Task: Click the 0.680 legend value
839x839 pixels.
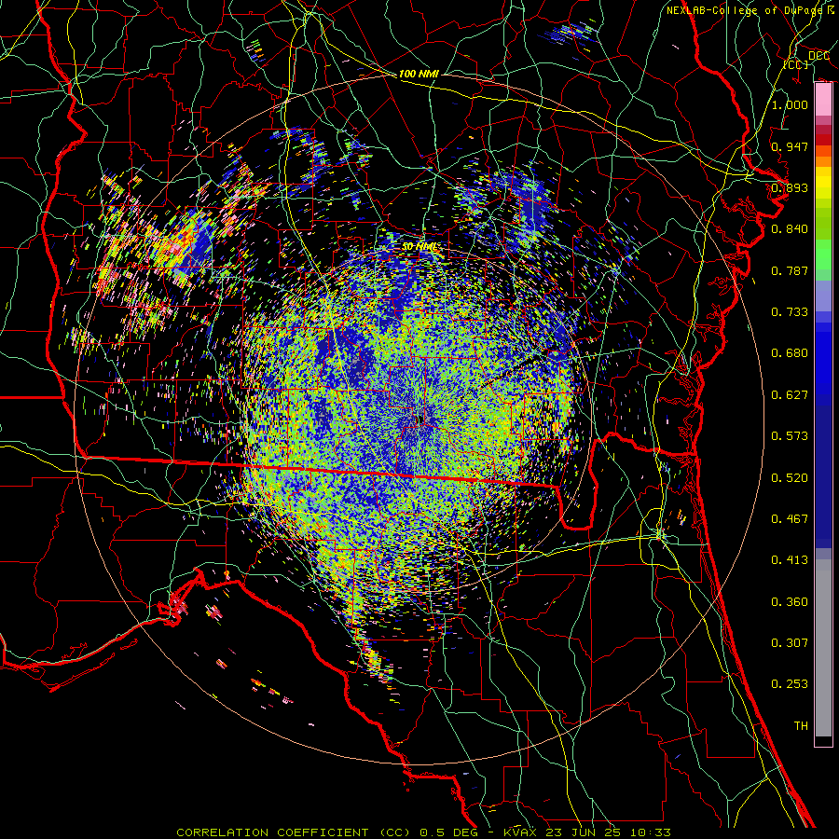Action: [790, 353]
